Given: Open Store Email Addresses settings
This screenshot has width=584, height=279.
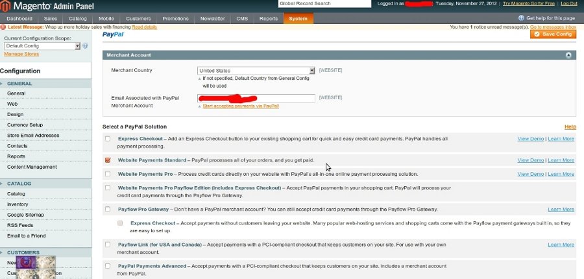Looking at the screenshot, I should coord(33,135).
